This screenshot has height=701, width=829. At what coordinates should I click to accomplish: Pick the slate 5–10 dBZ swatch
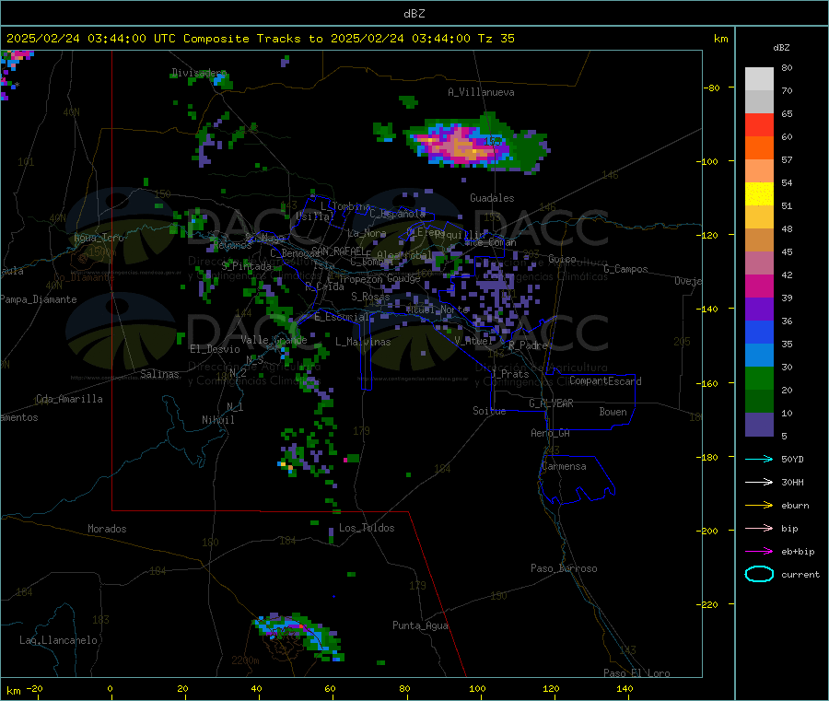[x=759, y=425]
